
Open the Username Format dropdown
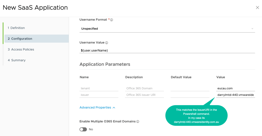pyautogui.click(x=167, y=29)
